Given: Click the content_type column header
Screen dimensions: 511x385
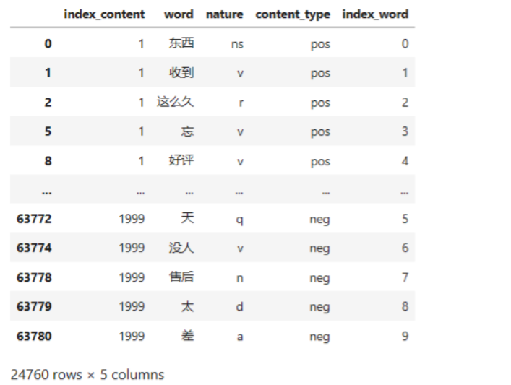Looking at the screenshot, I should [293, 14].
